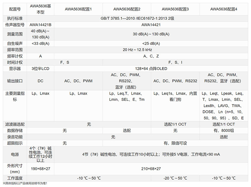Click the -10 ℃~50 ℃ cell of 配置4
This screenshot has width=251, height=187.
[224, 178]
